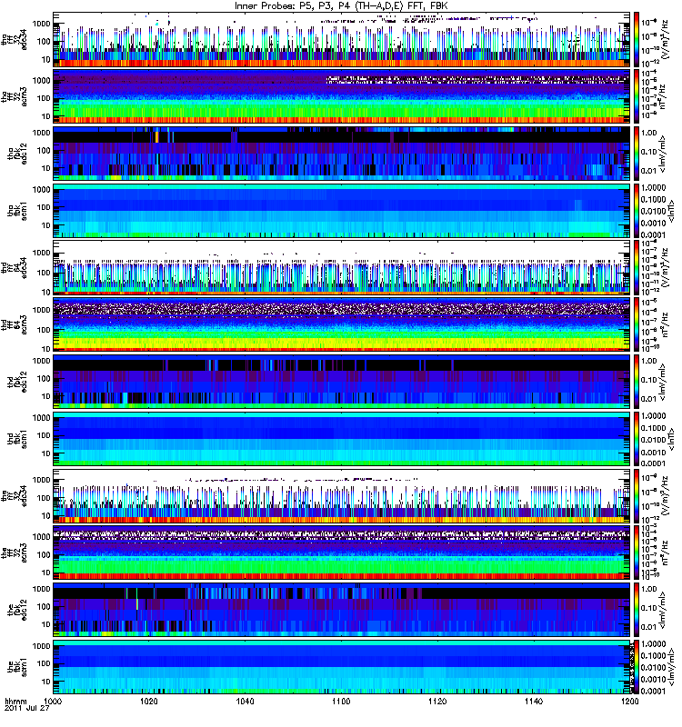
Task: Click the nT²/Hz unit label of tha scm3 color bar
Action: tap(663, 97)
